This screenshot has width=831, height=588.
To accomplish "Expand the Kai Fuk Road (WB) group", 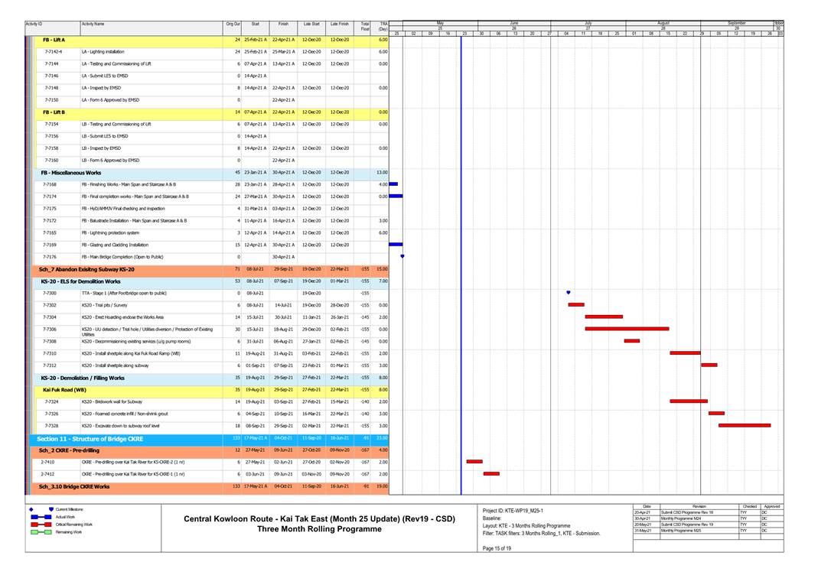I will click(64, 390).
